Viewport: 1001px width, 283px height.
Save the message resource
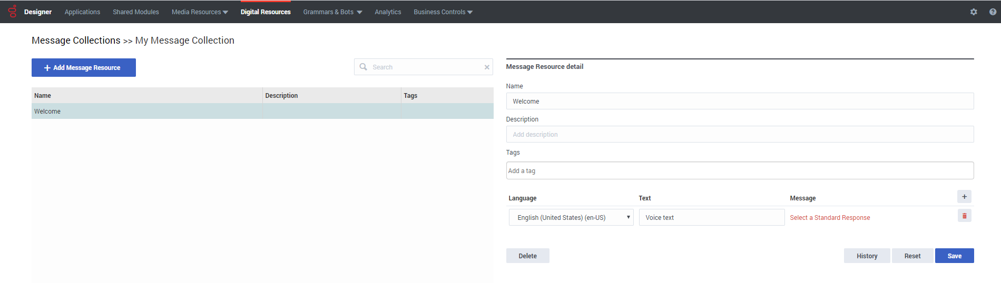[954, 256]
